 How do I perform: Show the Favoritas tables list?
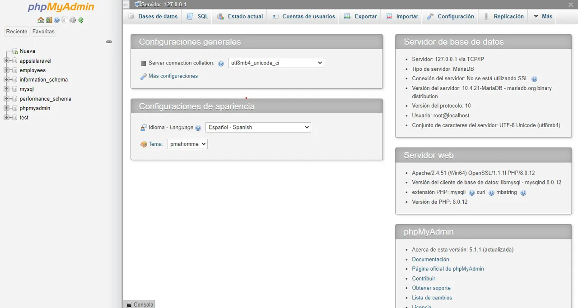(x=43, y=32)
